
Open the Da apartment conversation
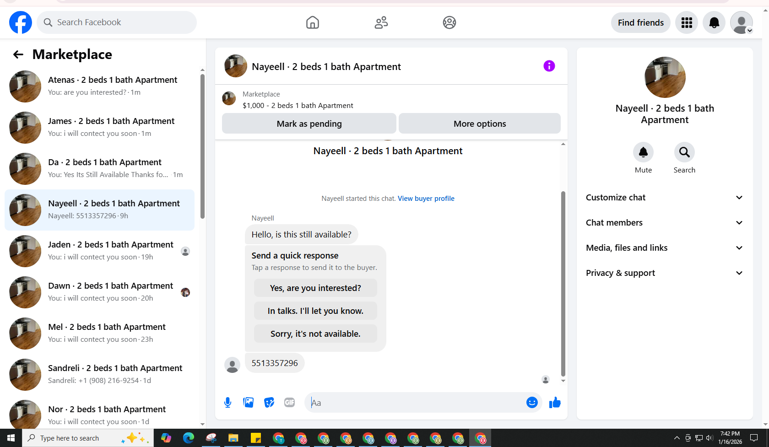[x=100, y=168]
